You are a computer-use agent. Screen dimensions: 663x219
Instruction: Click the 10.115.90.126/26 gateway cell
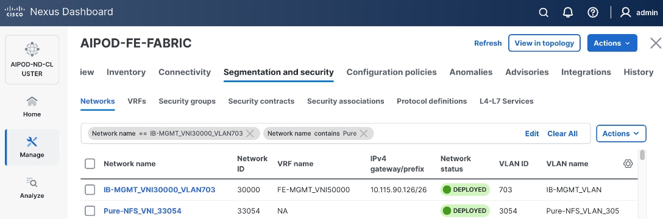pos(399,190)
